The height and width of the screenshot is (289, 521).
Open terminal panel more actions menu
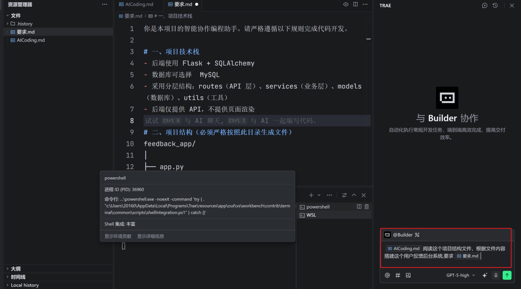click(329, 195)
